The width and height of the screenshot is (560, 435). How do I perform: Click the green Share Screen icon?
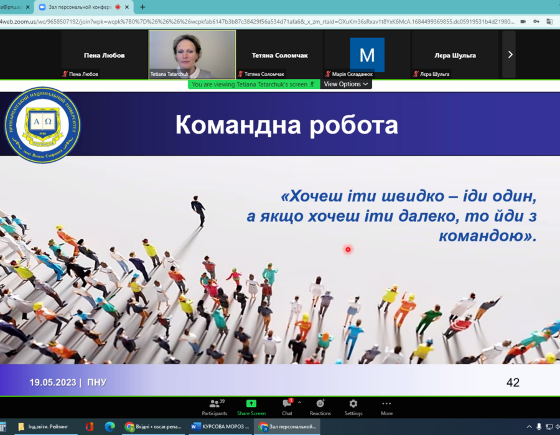(251, 407)
